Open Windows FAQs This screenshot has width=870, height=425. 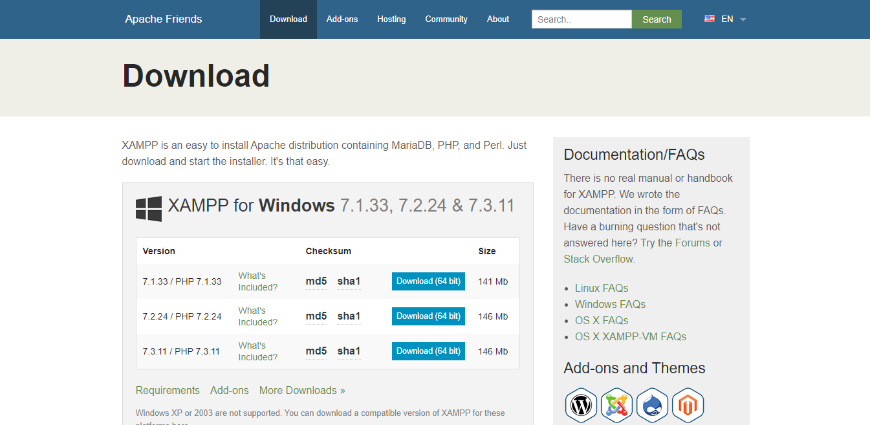point(610,304)
